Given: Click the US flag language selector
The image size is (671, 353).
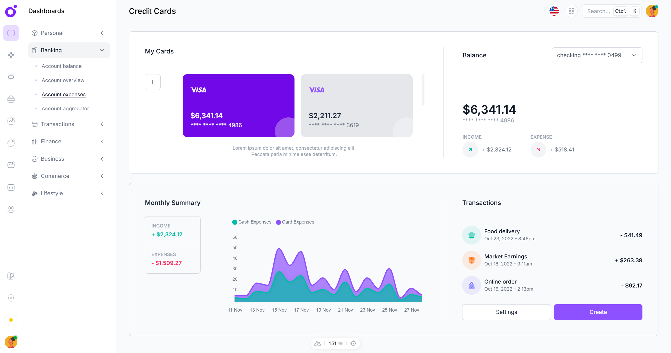Looking at the screenshot, I should [554, 11].
